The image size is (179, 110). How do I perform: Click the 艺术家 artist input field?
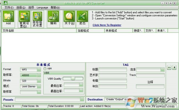[x=113, y=75]
